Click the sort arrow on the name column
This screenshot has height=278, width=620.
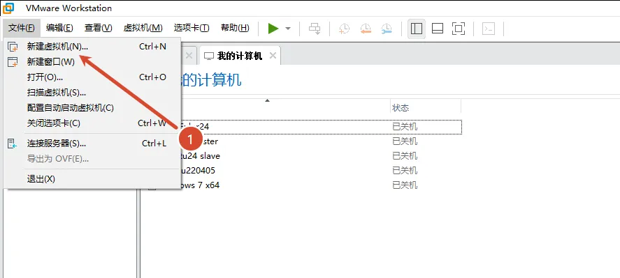click(267, 100)
